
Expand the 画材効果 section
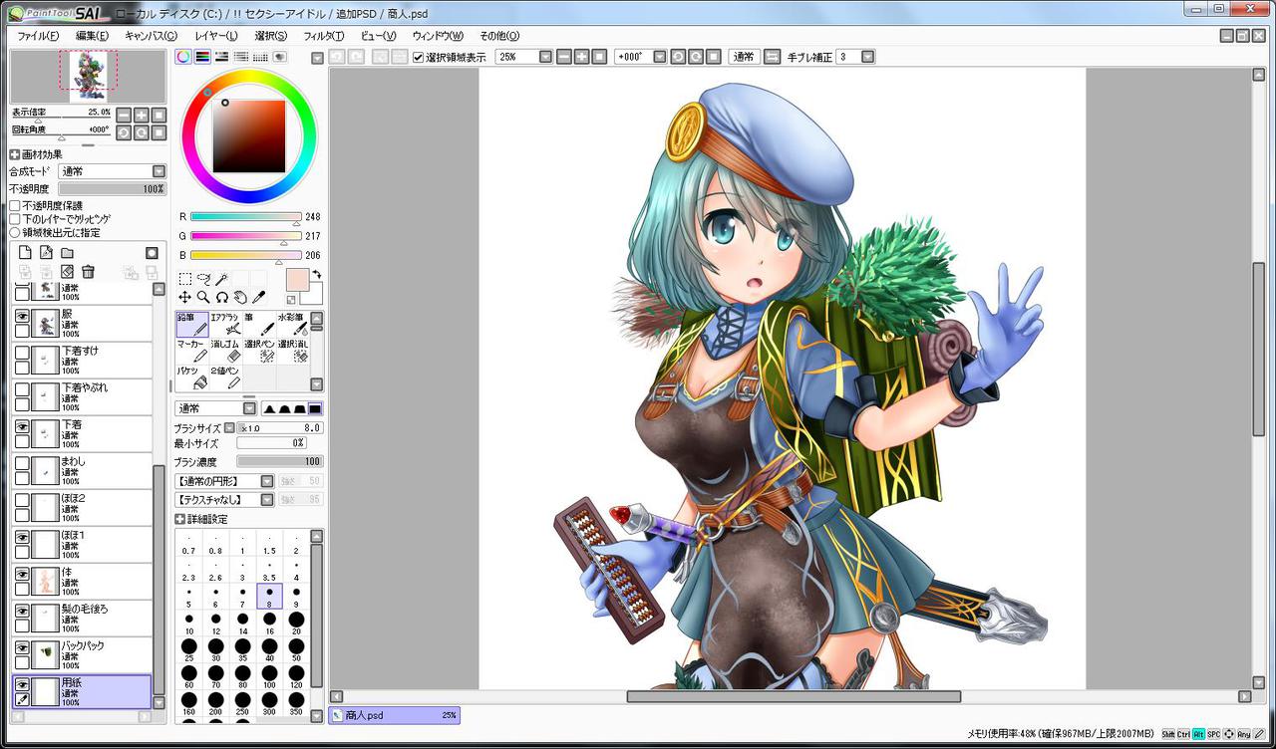tap(15, 154)
